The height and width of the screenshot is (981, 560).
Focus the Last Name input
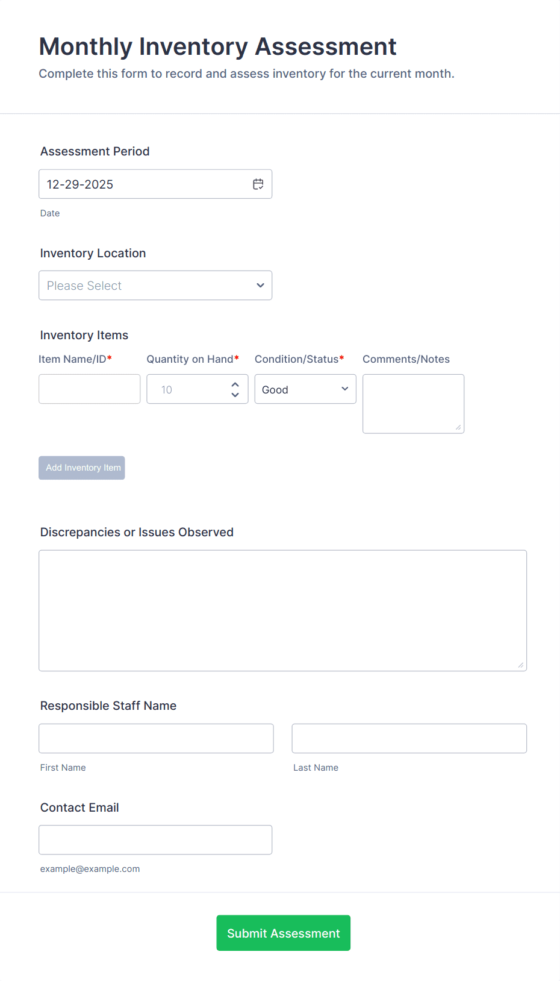click(x=409, y=738)
